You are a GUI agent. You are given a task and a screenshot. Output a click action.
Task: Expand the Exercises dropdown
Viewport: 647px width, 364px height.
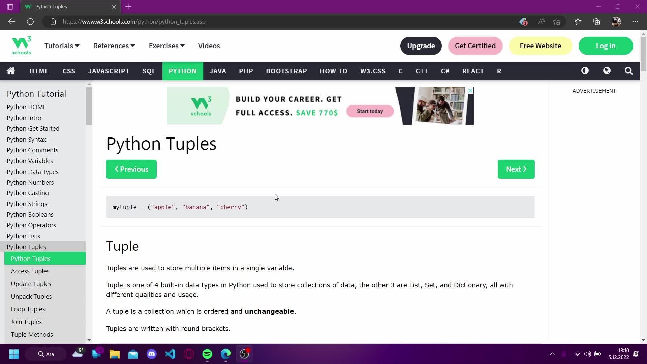click(x=167, y=46)
